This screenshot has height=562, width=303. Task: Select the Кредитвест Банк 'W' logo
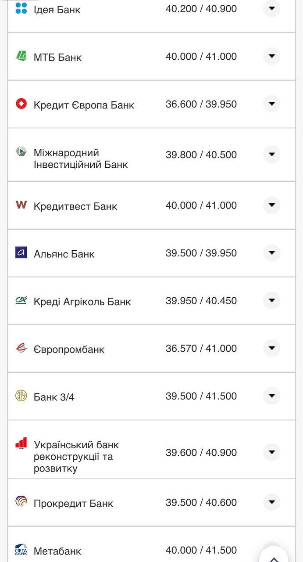point(21,205)
